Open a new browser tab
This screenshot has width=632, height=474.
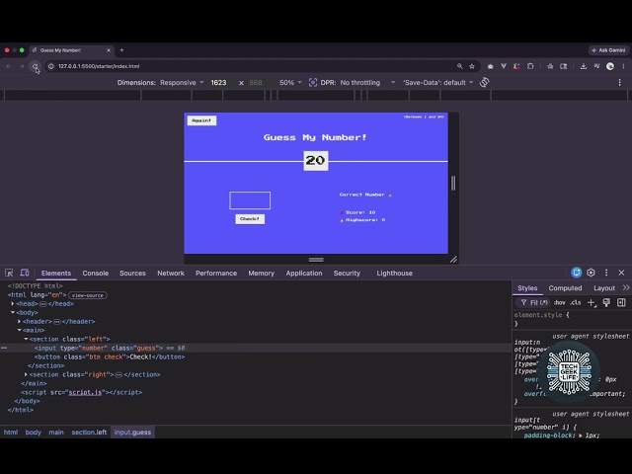pyautogui.click(x=121, y=50)
